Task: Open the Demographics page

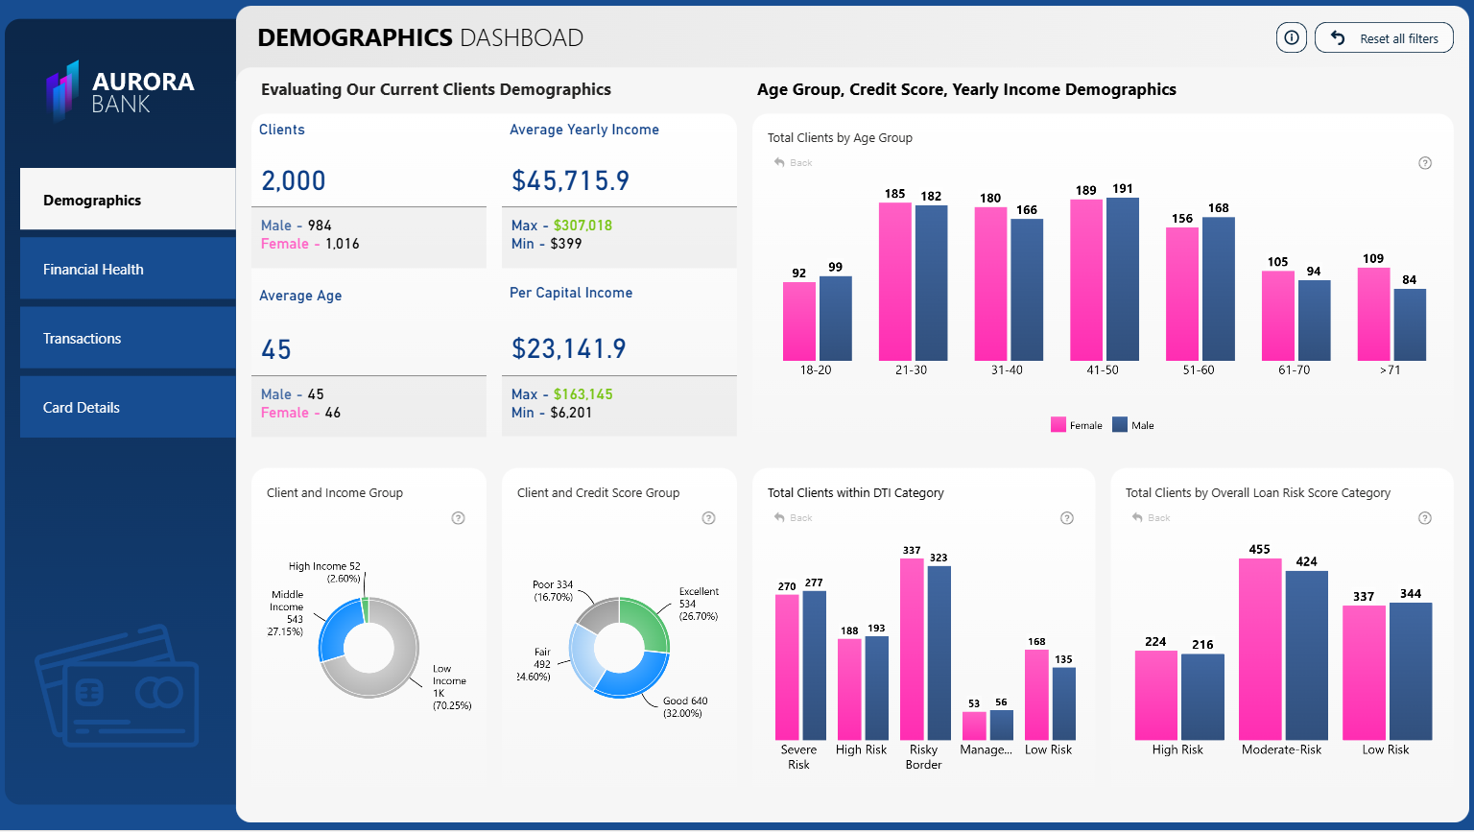Action: (x=128, y=200)
